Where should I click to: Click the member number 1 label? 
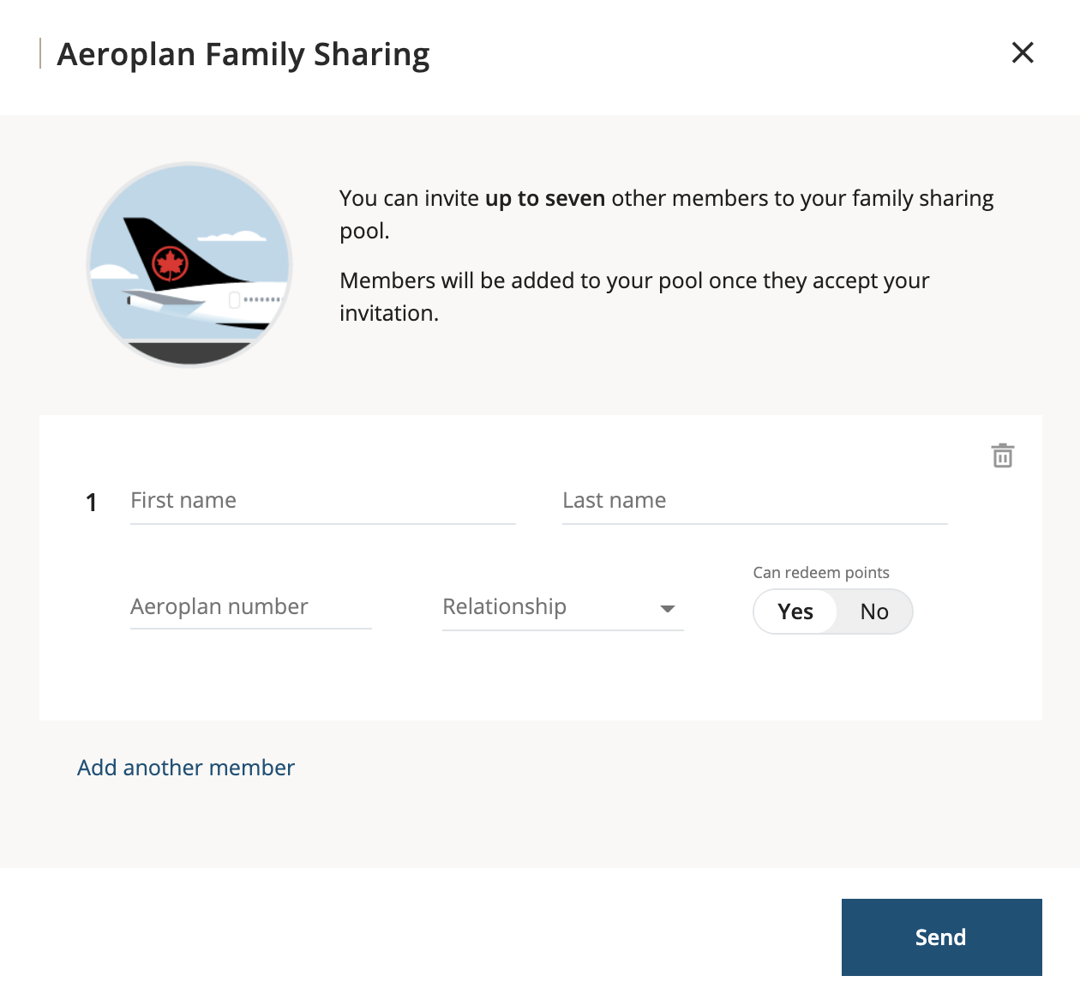tap(92, 503)
